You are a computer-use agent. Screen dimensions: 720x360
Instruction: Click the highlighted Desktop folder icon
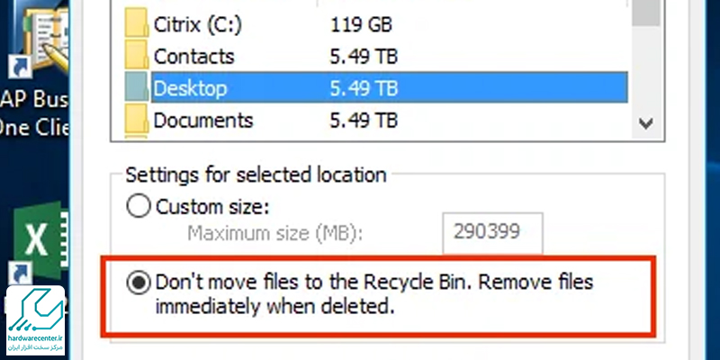(x=137, y=86)
